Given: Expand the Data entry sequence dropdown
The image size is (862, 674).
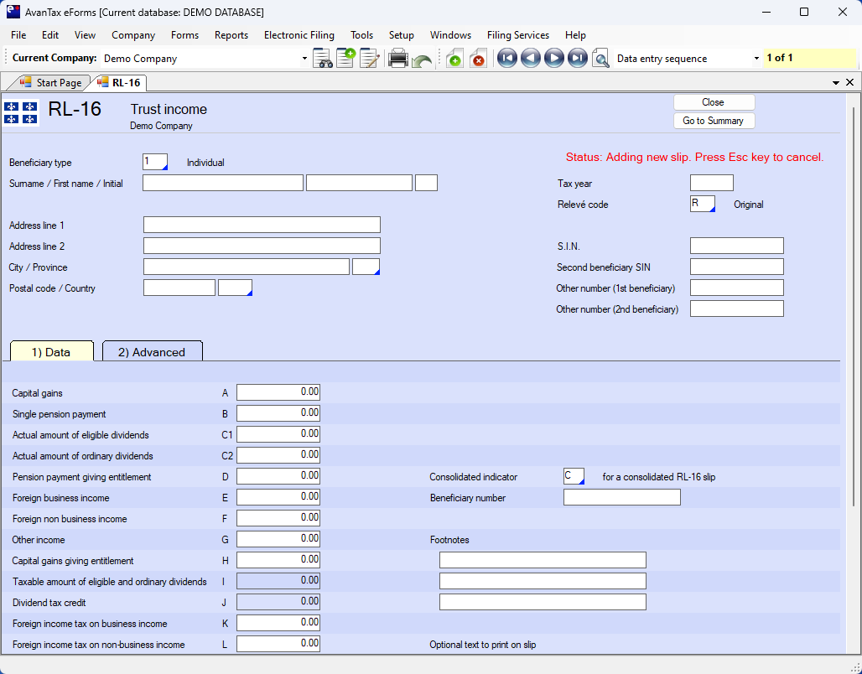Looking at the screenshot, I should click(756, 59).
